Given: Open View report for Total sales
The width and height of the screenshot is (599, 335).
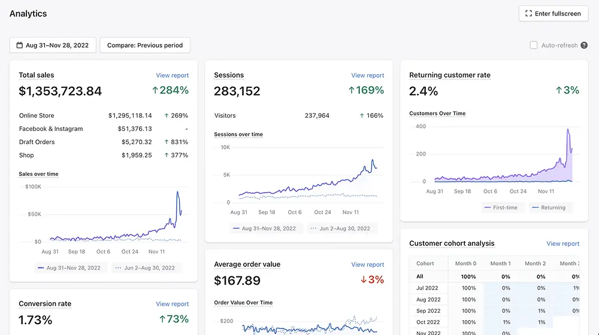Looking at the screenshot, I should pos(173,75).
